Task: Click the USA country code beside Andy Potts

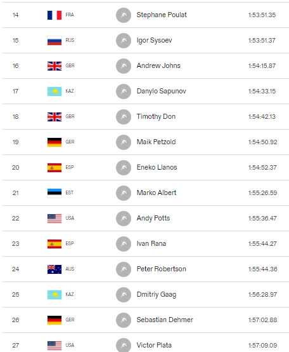Action: pyautogui.click(x=70, y=218)
